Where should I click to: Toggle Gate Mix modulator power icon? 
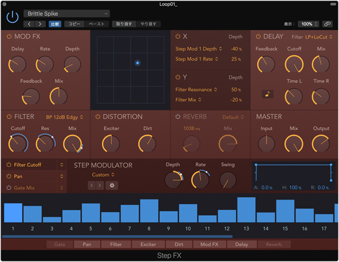8,188
